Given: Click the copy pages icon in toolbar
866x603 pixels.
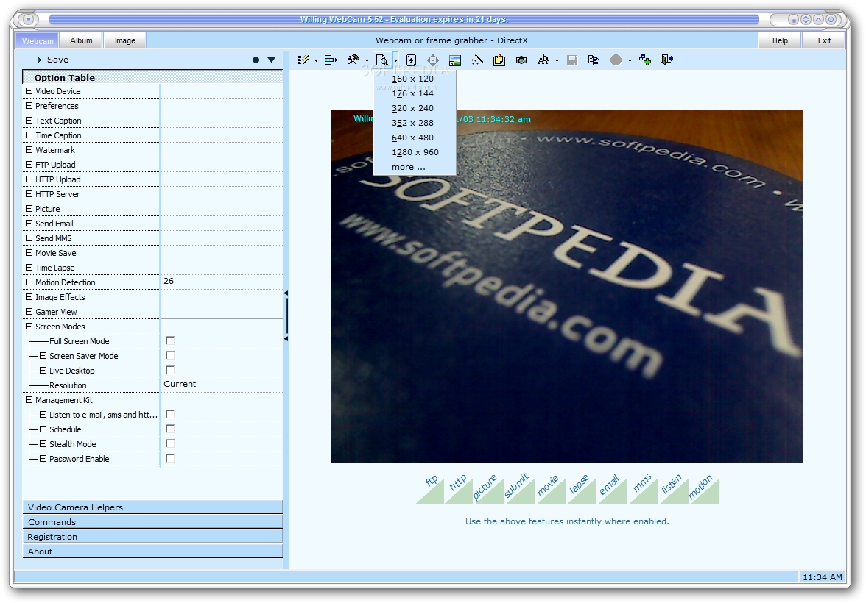Looking at the screenshot, I should tap(594, 60).
